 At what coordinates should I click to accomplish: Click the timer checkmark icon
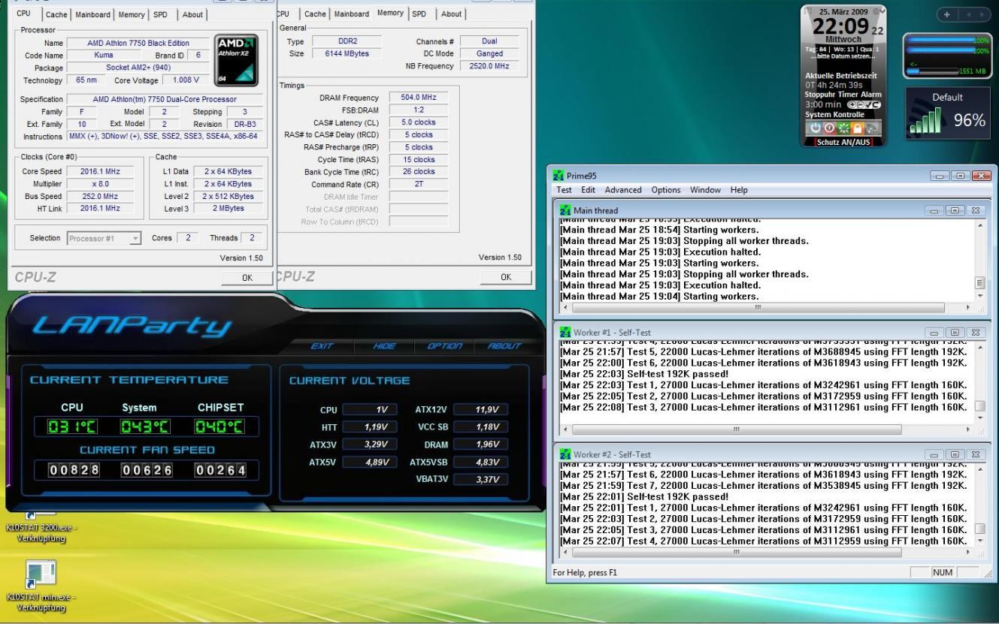click(x=868, y=104)
